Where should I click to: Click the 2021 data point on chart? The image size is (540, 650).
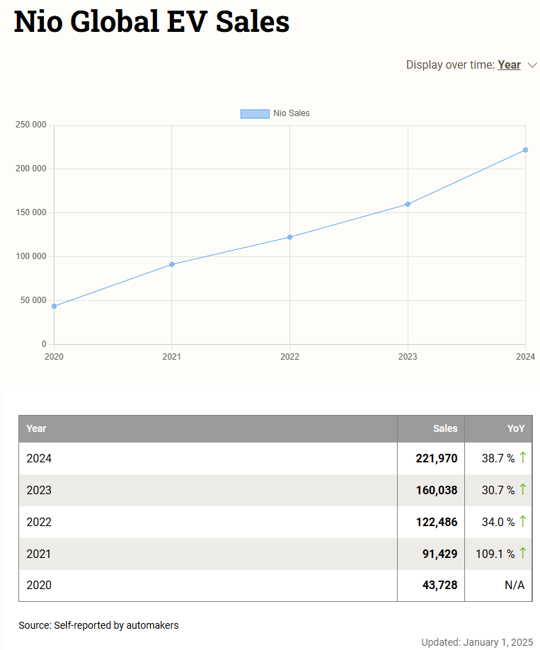172,264
